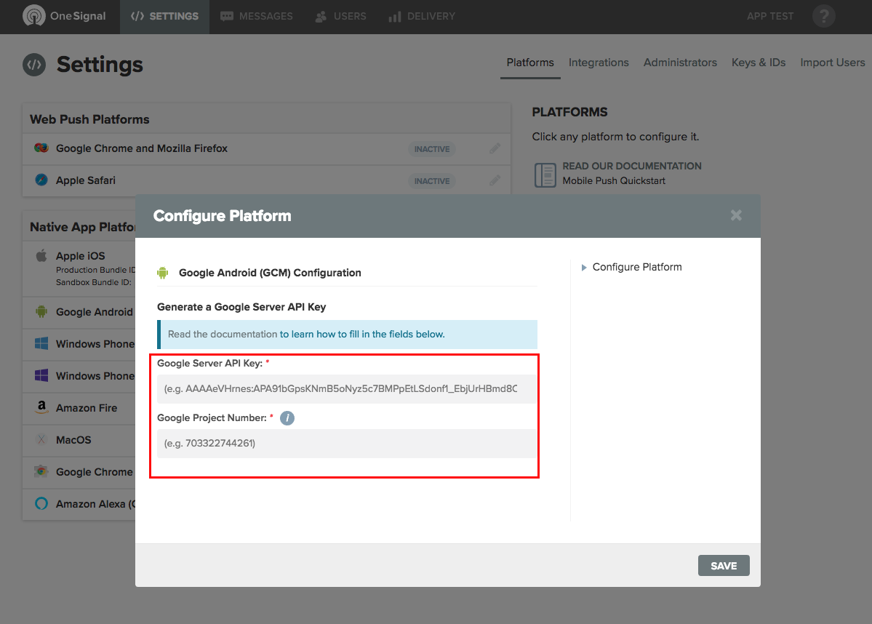Screen dimensions: 872x624
Task: Select the Amazon Fire platform row
Action: click(79, 408)
